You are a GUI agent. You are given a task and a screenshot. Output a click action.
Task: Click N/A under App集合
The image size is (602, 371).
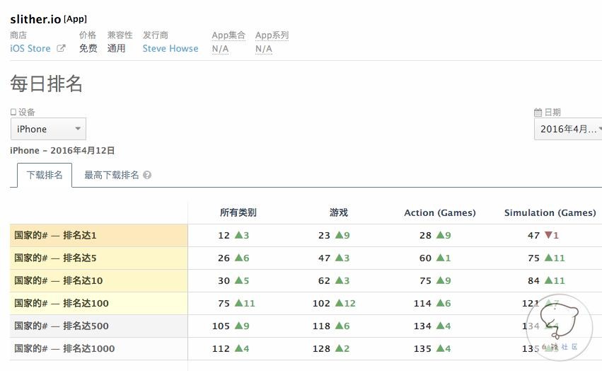pyautogui.click(x=220, y=49)
